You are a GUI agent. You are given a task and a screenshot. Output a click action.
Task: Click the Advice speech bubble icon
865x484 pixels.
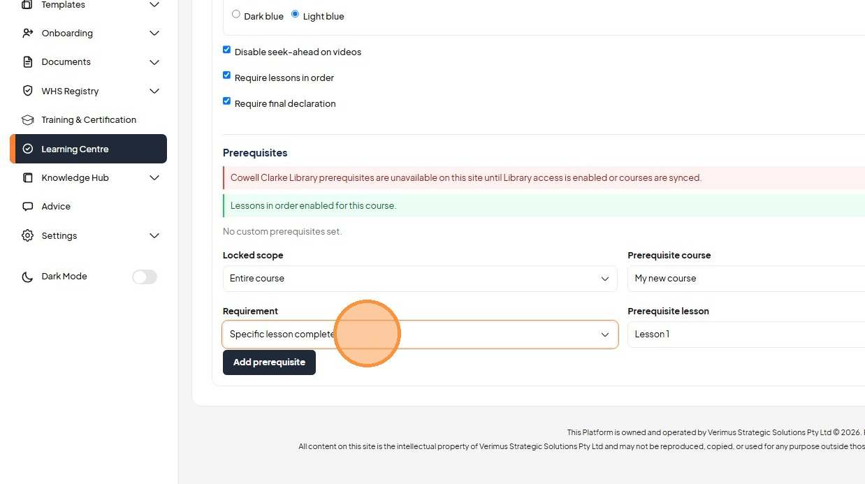(x=28, y=207)
